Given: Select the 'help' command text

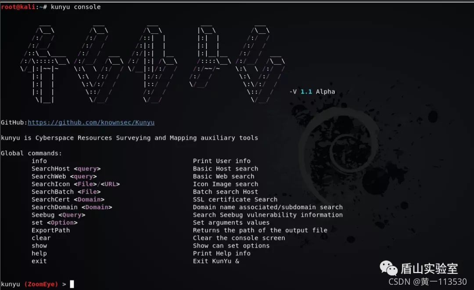Looking at the screenshot, I should [x=39, y=254].
